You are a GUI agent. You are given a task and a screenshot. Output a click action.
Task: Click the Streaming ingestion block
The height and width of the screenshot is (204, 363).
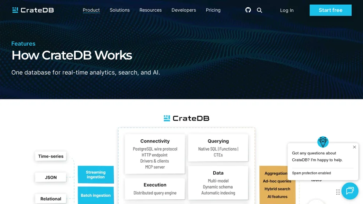pos(96,175)
